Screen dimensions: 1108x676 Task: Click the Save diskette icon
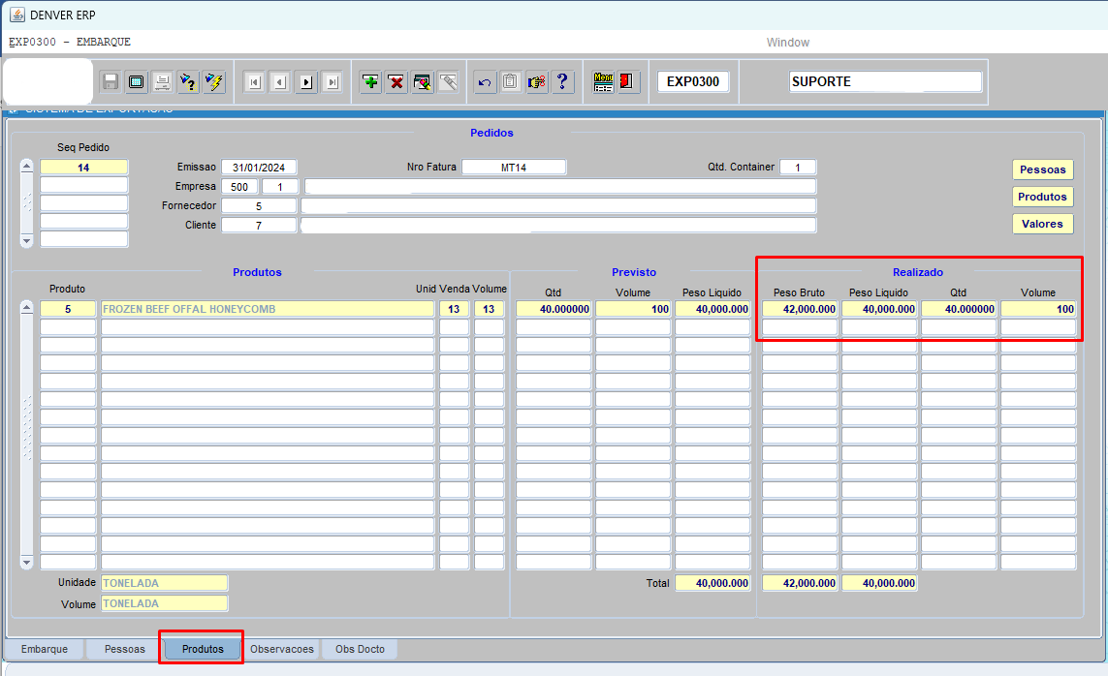[111, 82]
